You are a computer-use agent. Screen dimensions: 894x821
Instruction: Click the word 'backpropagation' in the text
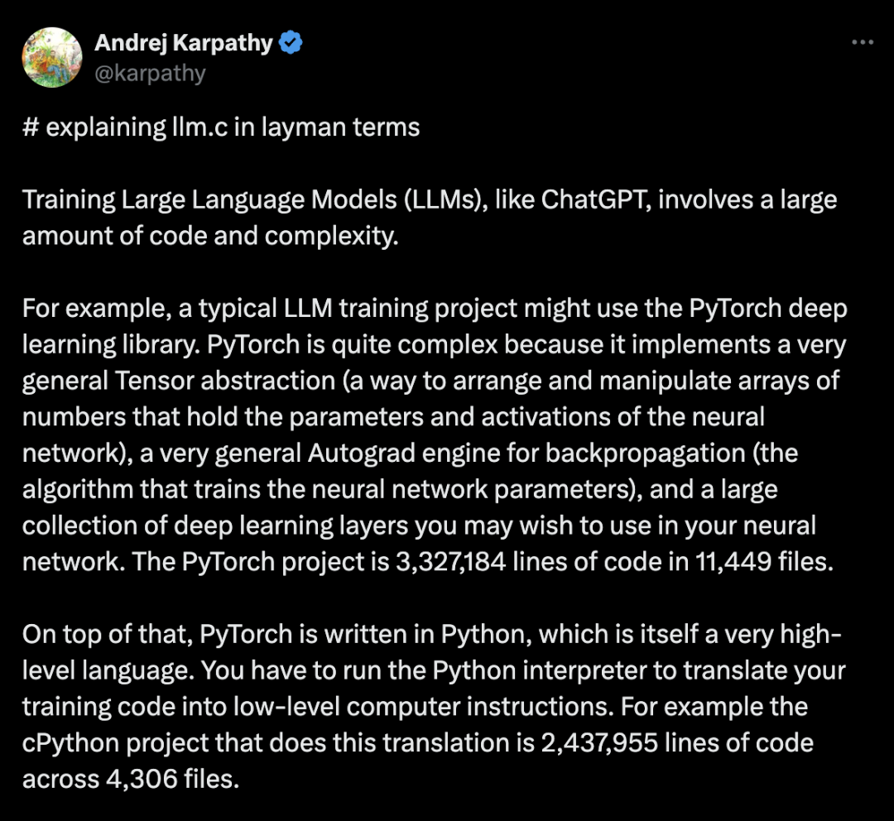[645, 454]
